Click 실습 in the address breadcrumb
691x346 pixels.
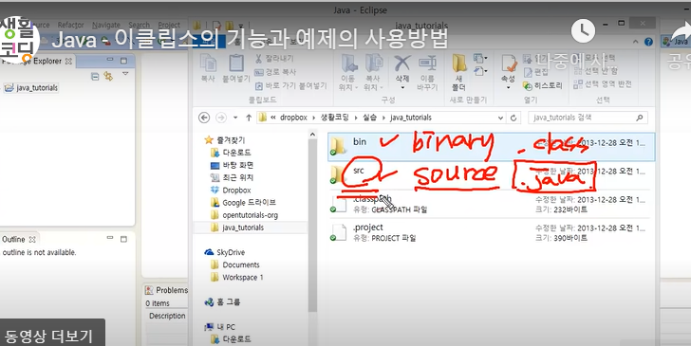coord(370,118)
